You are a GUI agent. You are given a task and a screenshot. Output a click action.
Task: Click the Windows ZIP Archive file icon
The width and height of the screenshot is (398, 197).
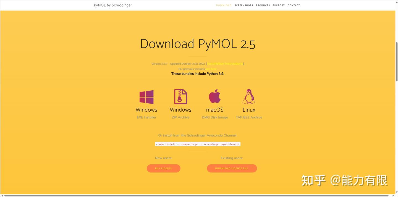coord(180,96)
